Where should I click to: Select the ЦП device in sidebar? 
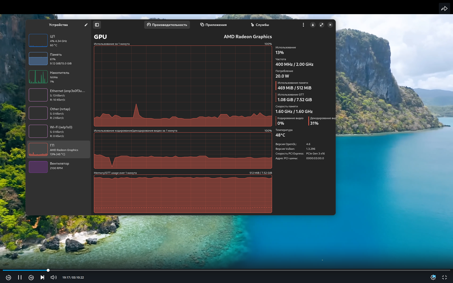click(59, 41)
